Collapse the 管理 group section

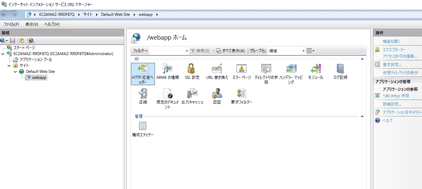coord(362,116)
